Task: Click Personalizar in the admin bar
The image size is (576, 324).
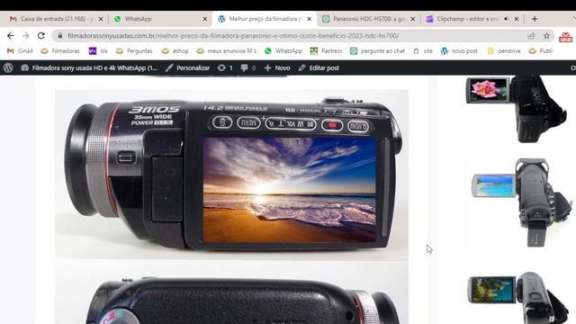Action: [187, 67]
